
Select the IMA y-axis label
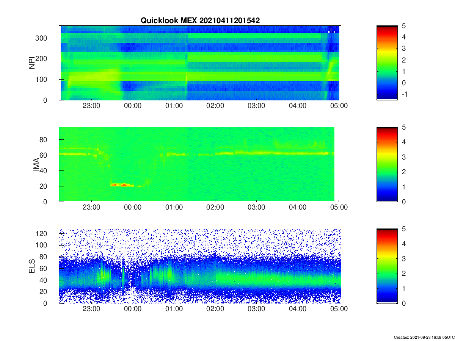36,164
